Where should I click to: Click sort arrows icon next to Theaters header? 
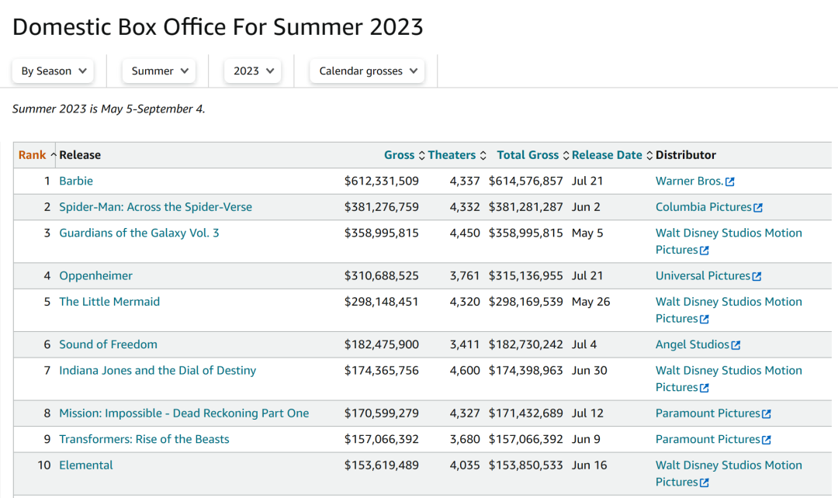(483, 155)
